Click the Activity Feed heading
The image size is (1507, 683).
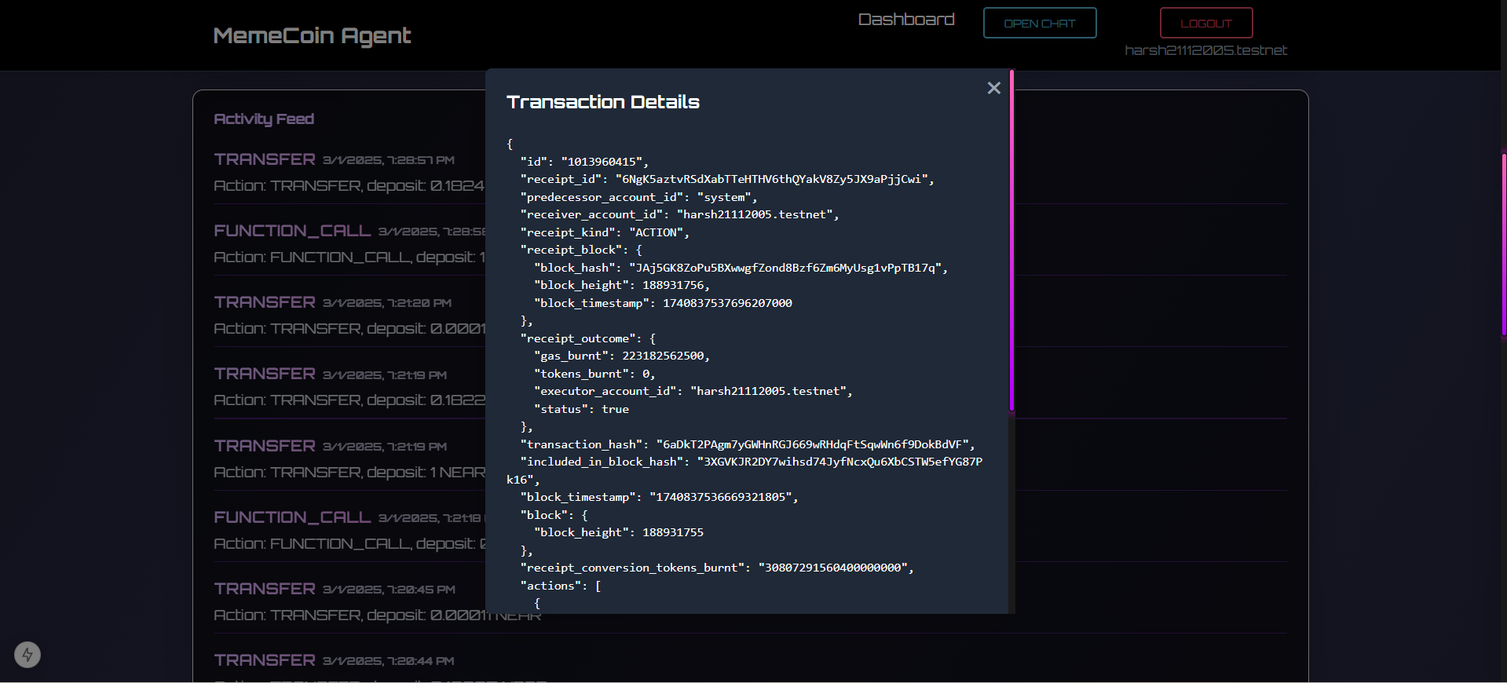point(264,119)
